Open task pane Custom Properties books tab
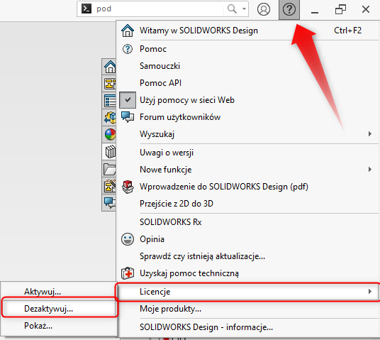The height and width of the screenshot is (340, 380). click(109, 152)
